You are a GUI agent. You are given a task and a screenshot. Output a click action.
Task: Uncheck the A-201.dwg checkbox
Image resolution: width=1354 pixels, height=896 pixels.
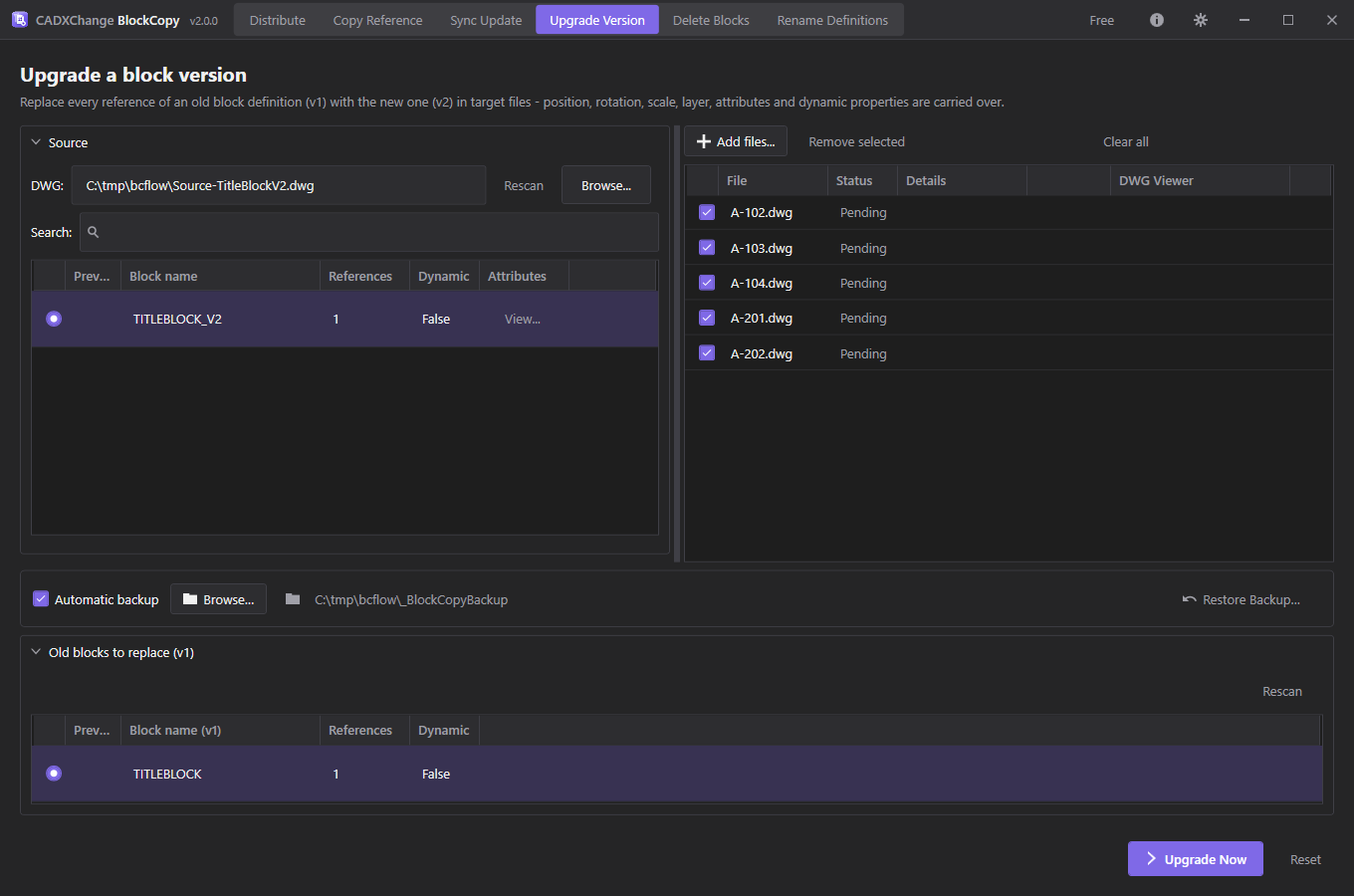point(707,318)
